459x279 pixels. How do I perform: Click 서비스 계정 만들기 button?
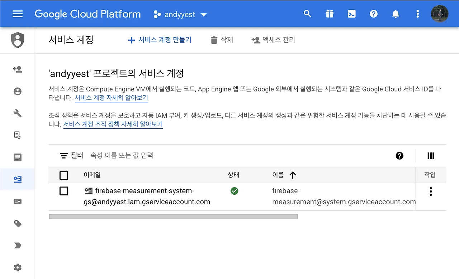[160, 40]
